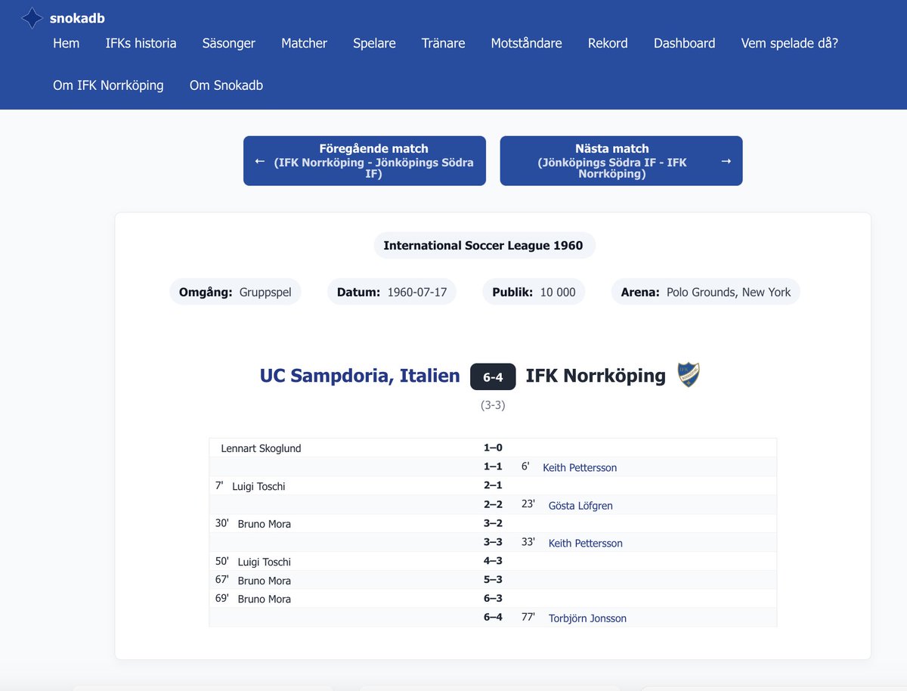Click Bruno Mora in the 5–3 row
Image resolution: width=907 pixels, height=691 pixels.
[x=264, y=581]
